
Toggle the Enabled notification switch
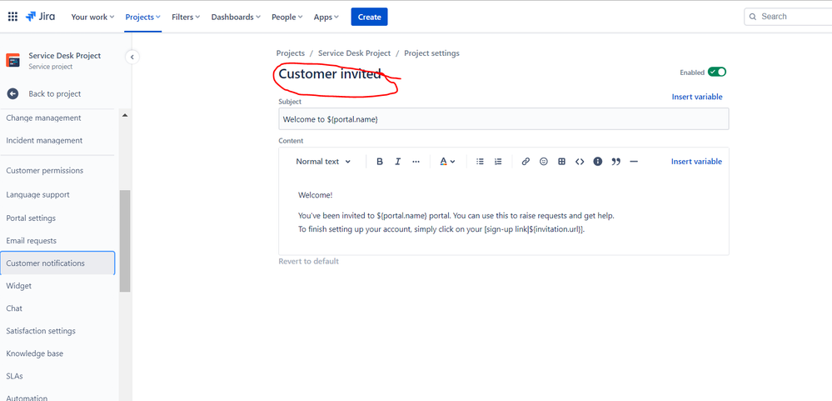[717, 72]
